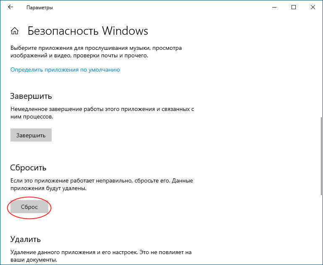Viewport: 323px width, 265px height.
Task: Click the 'Удалить' section heading
Action: (x=25, y=239)
